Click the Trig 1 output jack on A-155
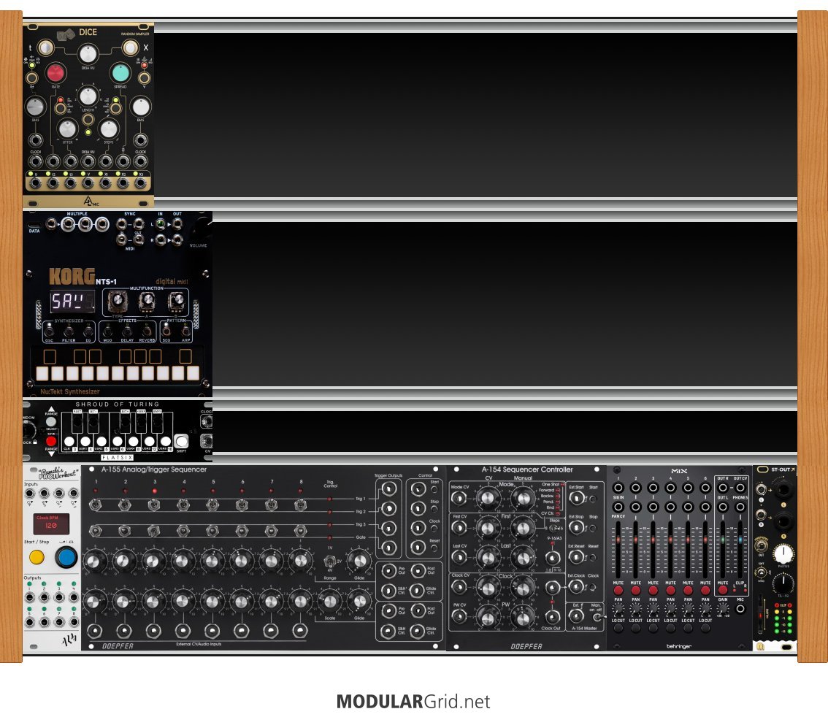This screenshot has height=717, width=828. (x=388, y=489)
